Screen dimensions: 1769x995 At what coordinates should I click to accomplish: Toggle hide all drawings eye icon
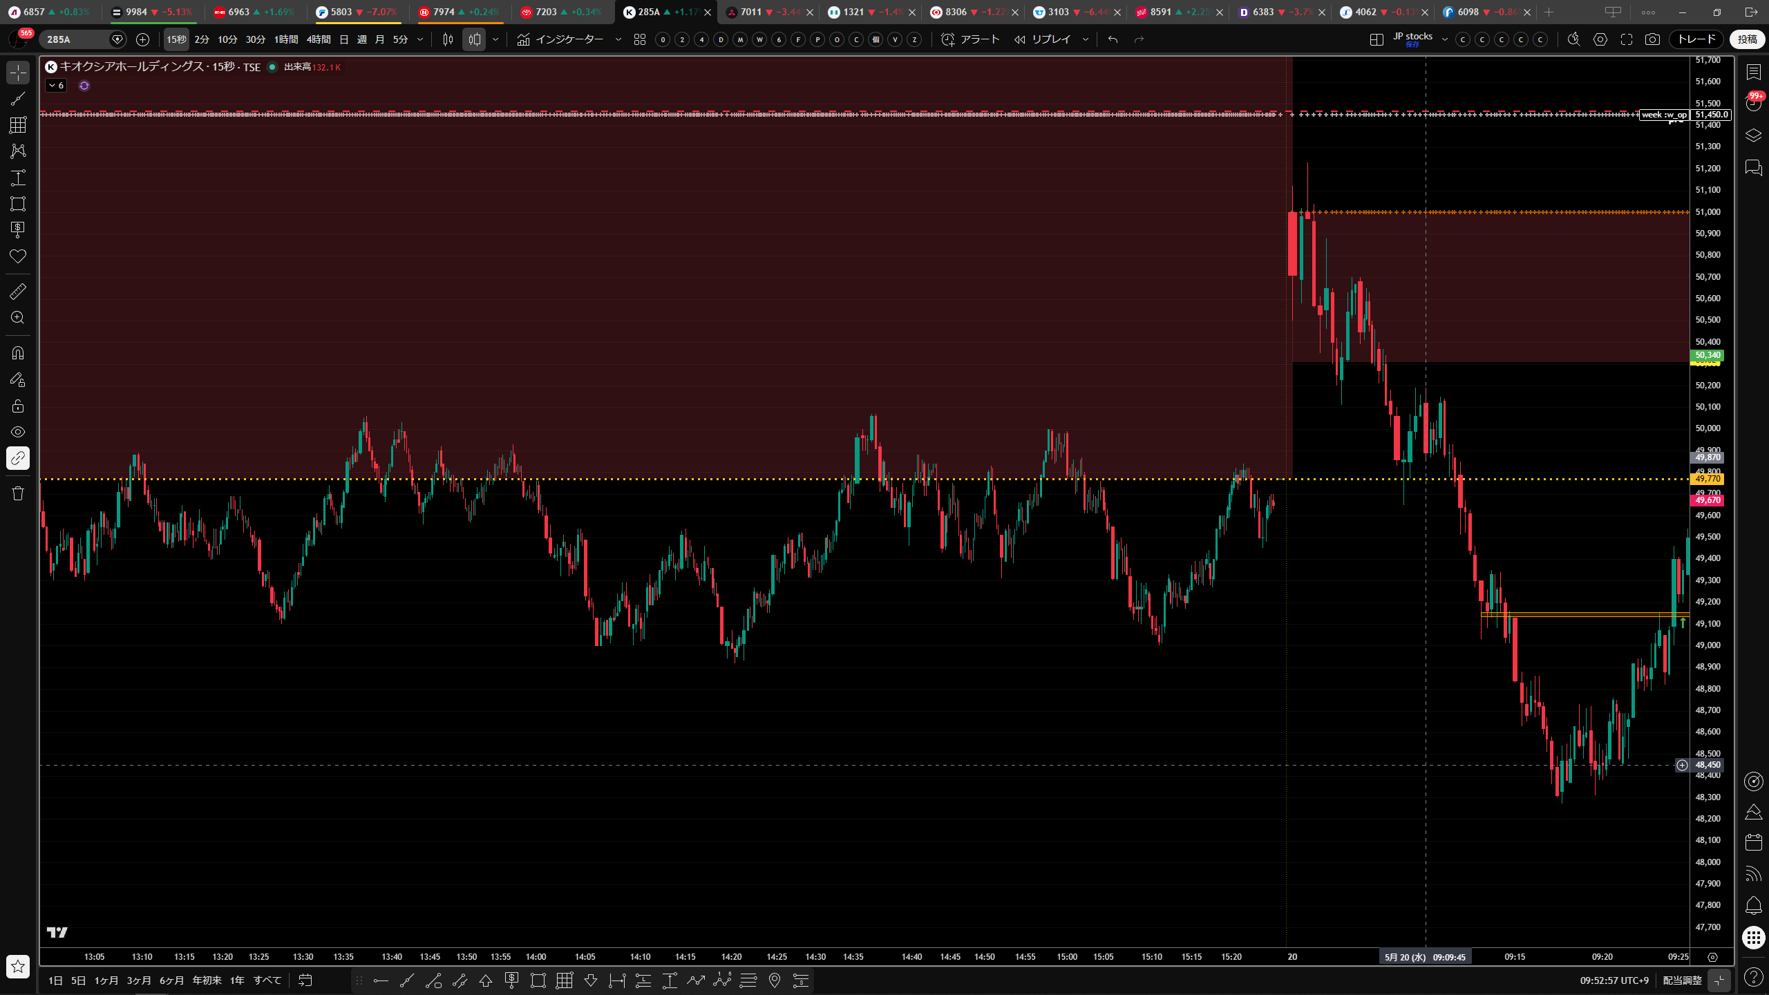click(18, 432)
